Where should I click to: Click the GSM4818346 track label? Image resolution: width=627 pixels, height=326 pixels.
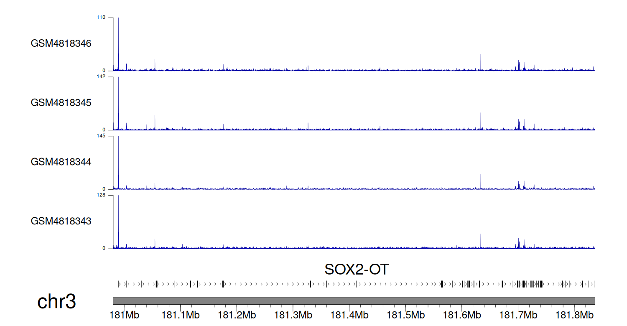[61, 43]
